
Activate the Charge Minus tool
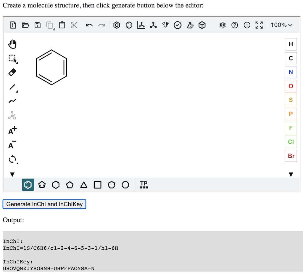[x=12, y=145]
